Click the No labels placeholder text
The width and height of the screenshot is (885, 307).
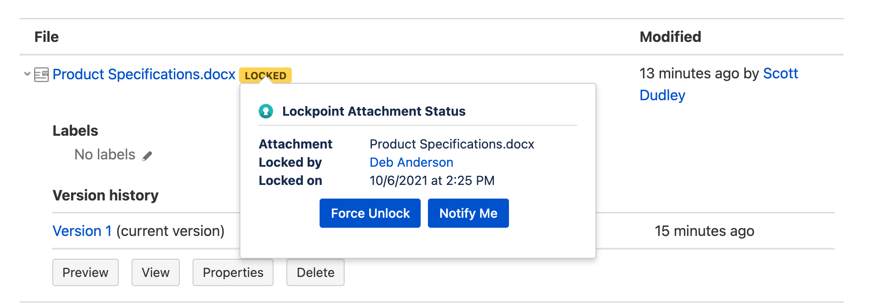tap(105, 155)
